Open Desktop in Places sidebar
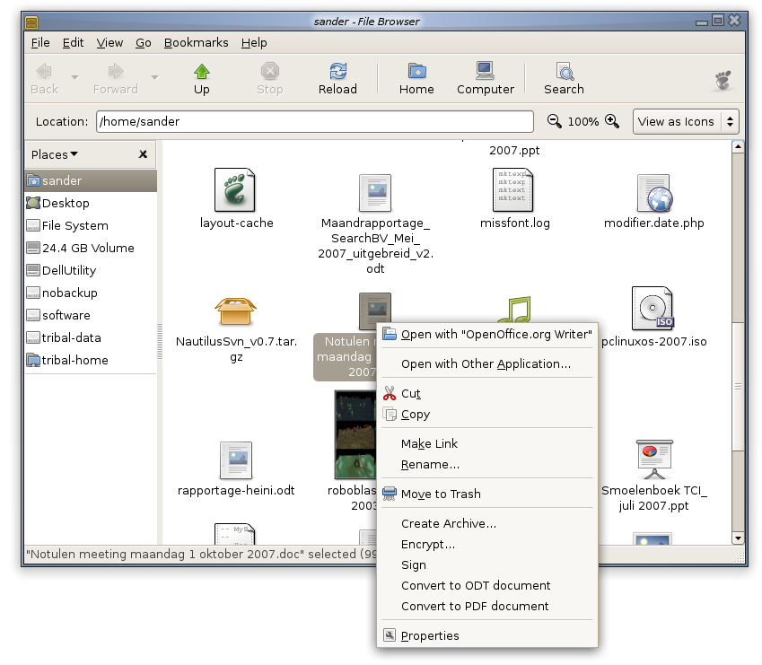The height and width of the screenshot is (665, 762). (91, 203)
